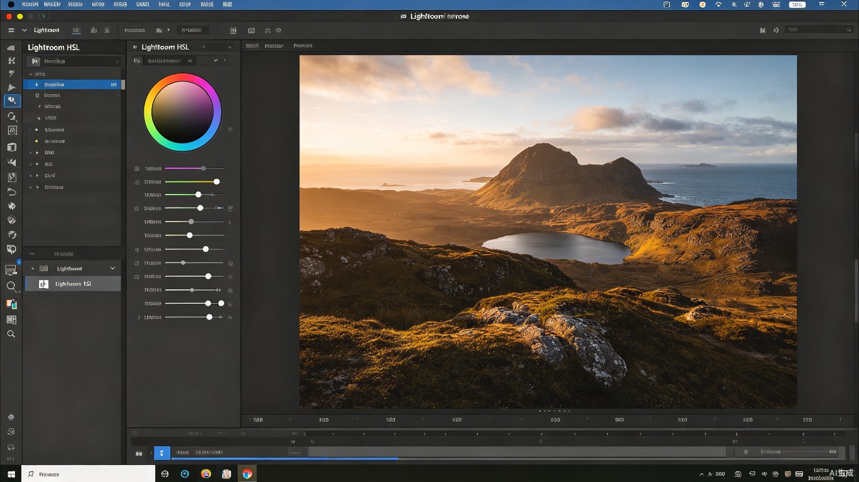This screenshot has height=482, width=859.
Task: Open the dropdown chevron under Lightroom HSL header
Action: pos(215,60)
